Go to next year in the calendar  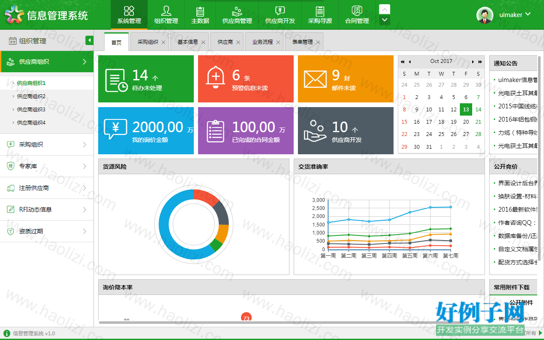click(x=480, y=62)
